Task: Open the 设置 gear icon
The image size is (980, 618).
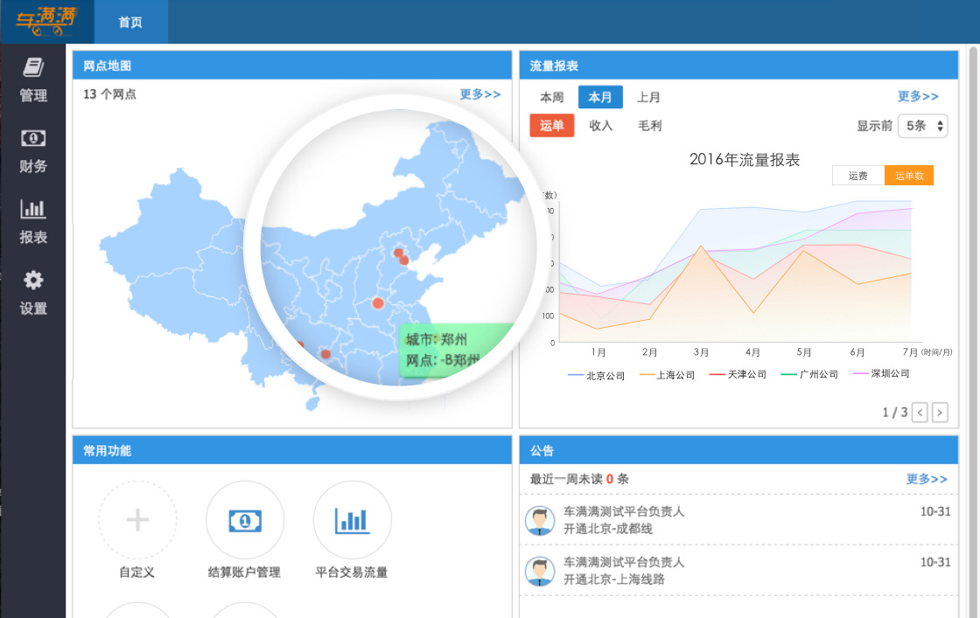Action: [x=33, y=280]
